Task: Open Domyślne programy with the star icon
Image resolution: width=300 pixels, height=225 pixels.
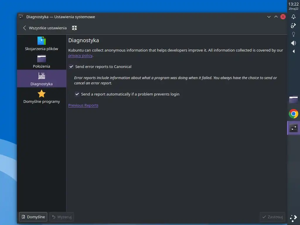Action: tap(42, 96)
